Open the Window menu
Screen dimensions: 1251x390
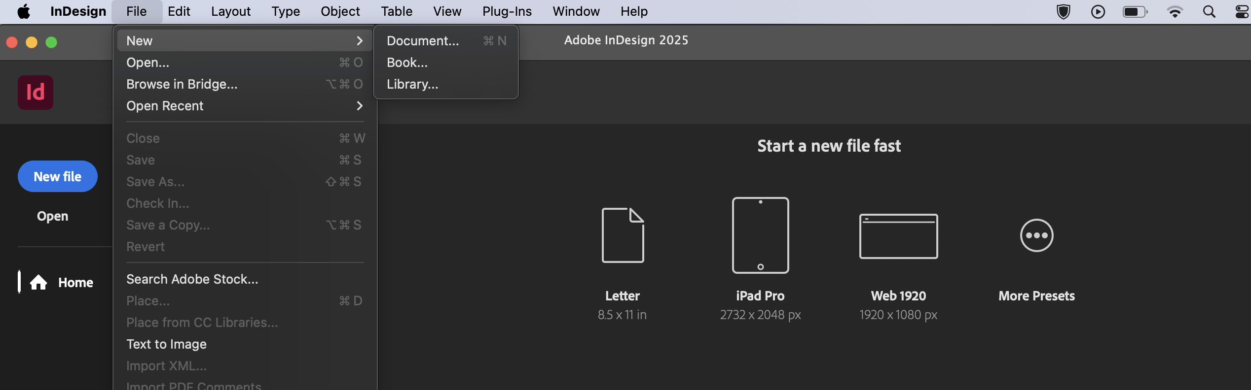(x=576, y=11)
